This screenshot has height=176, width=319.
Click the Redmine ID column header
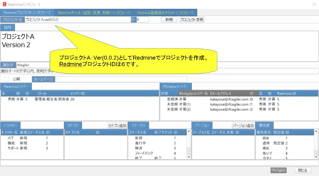tap(287, 94)
